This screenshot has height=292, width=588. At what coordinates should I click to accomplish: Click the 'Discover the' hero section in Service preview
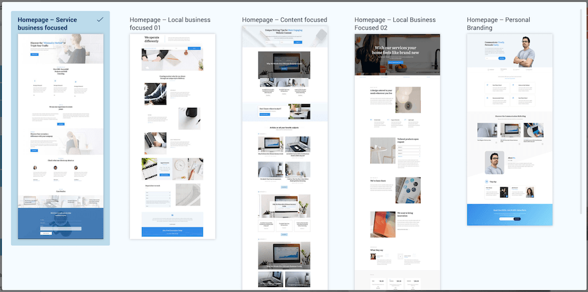(61, 48)
